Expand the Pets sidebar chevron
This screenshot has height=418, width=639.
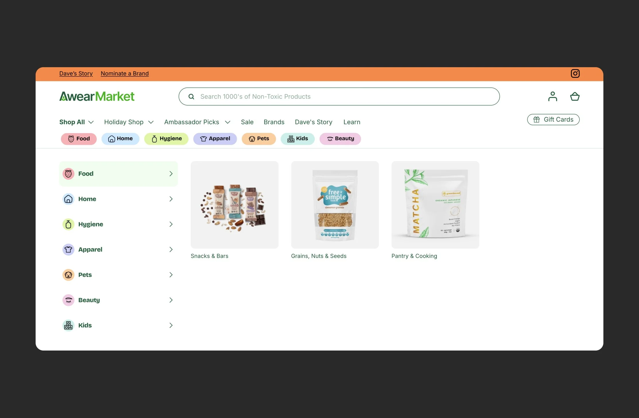(171, 275)
